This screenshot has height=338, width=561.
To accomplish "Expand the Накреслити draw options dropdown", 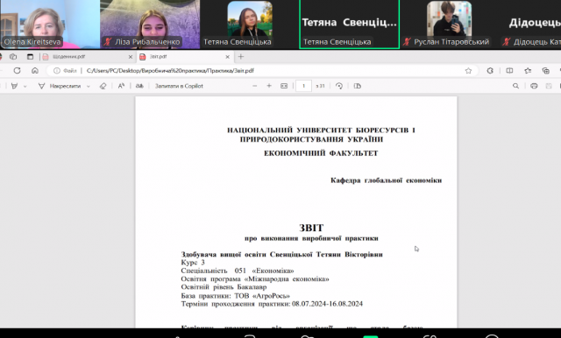I will 89,87.
